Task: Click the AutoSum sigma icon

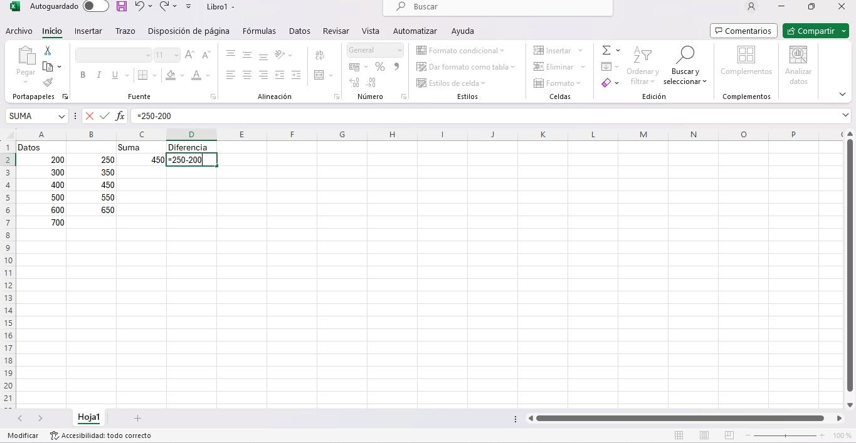Action: pyautogui.click(x=606, y=50)
